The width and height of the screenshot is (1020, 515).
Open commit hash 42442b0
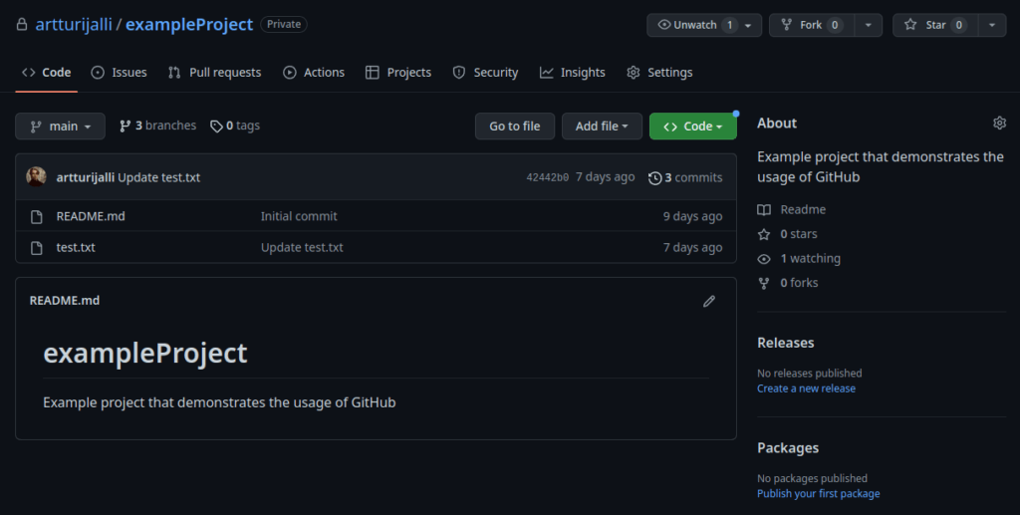(x=547, y=177)
